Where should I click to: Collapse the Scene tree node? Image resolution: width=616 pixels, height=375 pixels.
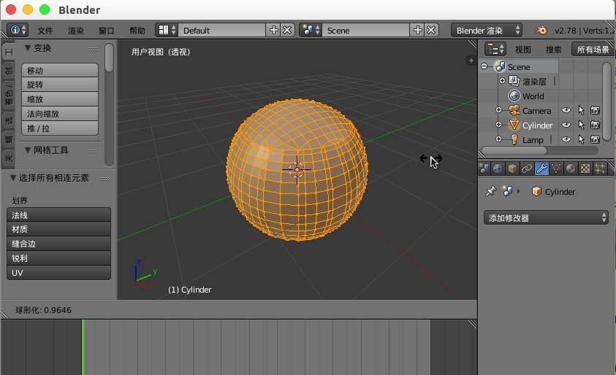[x=484, y=66]
